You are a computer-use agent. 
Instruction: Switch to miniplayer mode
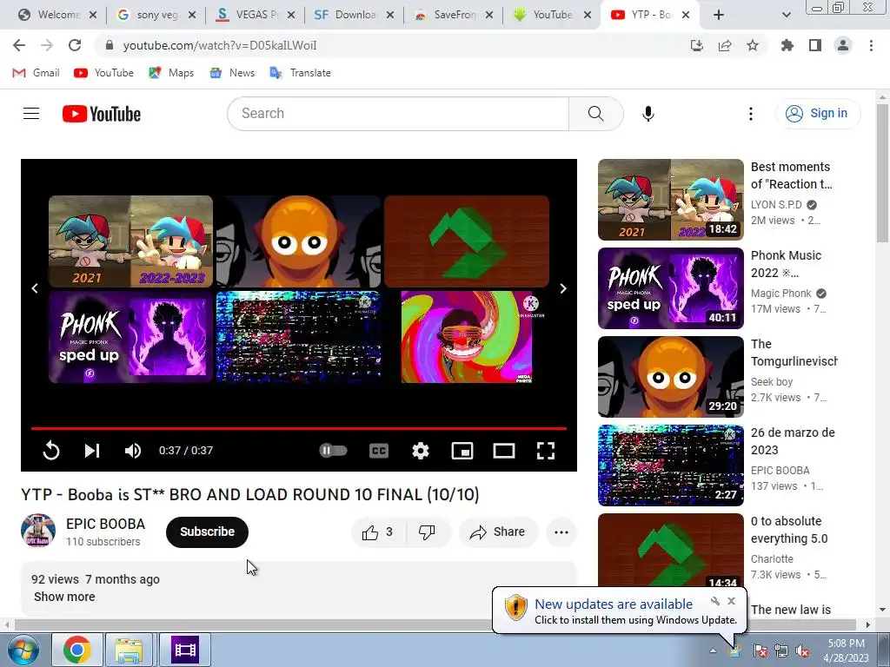462,451
